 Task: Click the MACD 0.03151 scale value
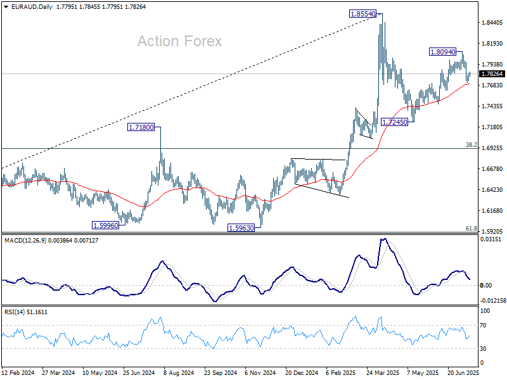click(491, 239)
